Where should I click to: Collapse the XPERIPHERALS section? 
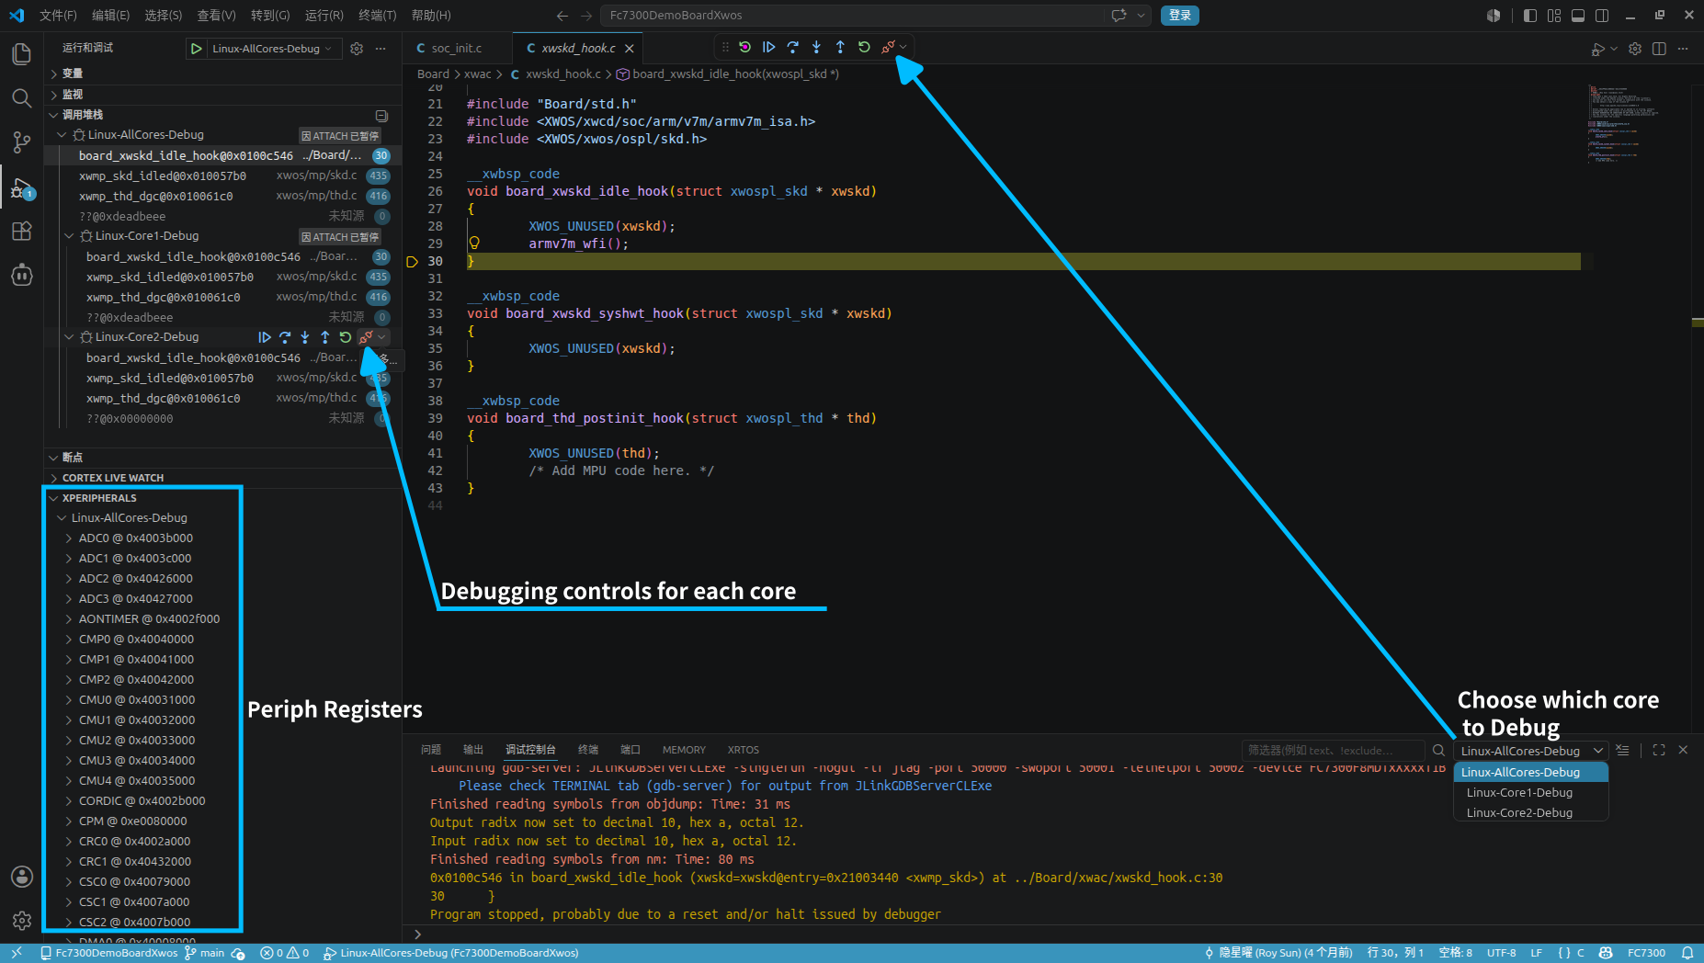(223, 498)
